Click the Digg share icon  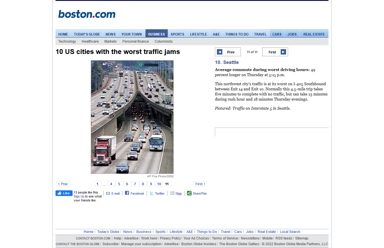click(172, 193)
